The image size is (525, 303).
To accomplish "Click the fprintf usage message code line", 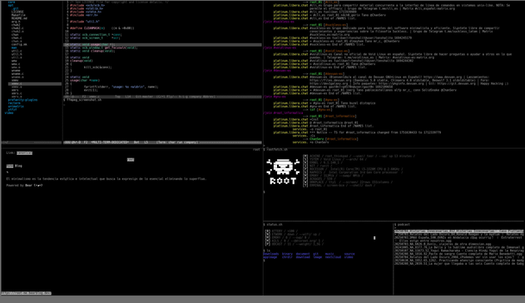I will pos(121,87).
